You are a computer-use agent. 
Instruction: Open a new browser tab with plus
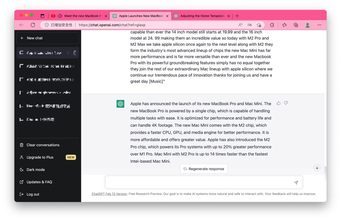[237, 16]
